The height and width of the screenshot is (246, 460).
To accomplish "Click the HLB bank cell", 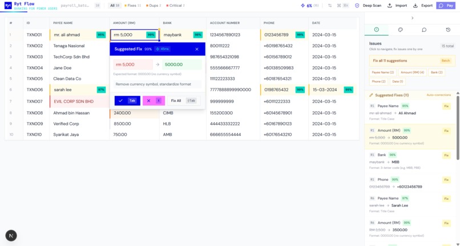I will click(183, 124).
